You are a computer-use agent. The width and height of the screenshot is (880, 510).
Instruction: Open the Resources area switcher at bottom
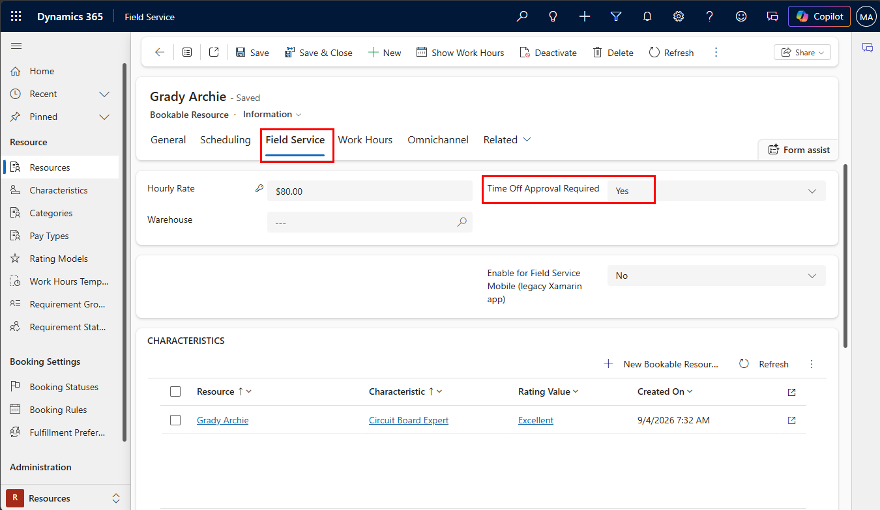(x=64, y=498)
